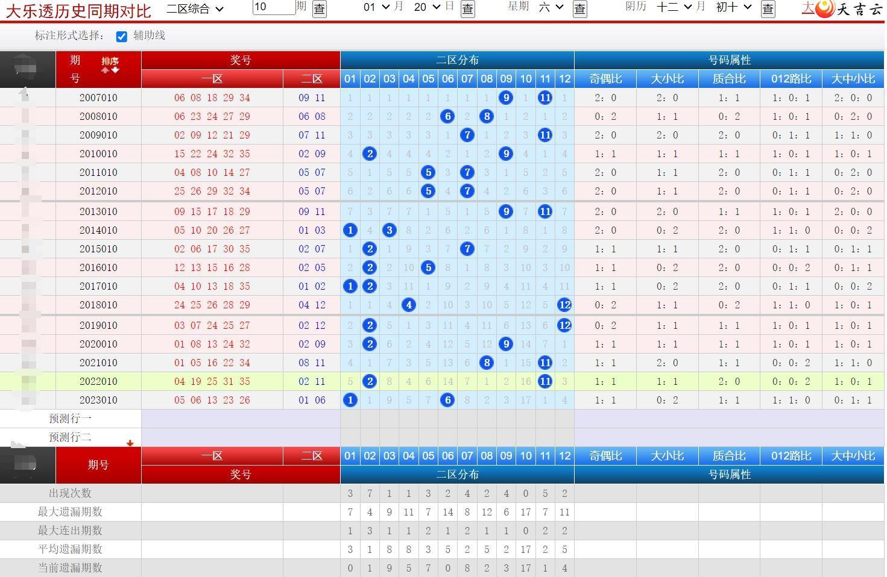887x577 pixels.
Task: Click blue ball 5 in row 2011010
Action: pos(428,172)
